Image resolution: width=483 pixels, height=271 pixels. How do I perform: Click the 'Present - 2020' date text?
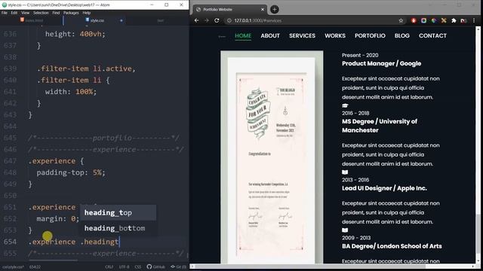coord(360,55)
